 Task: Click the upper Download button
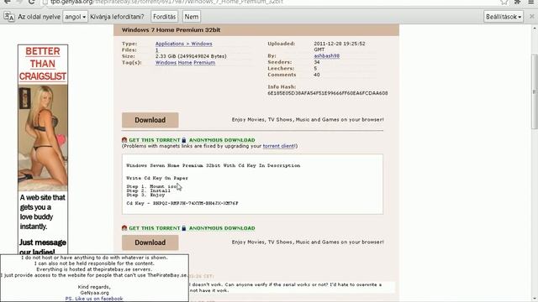(x=150, y=120)
